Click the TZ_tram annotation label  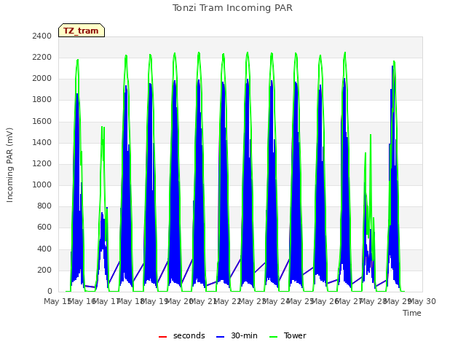click(81, 31)
